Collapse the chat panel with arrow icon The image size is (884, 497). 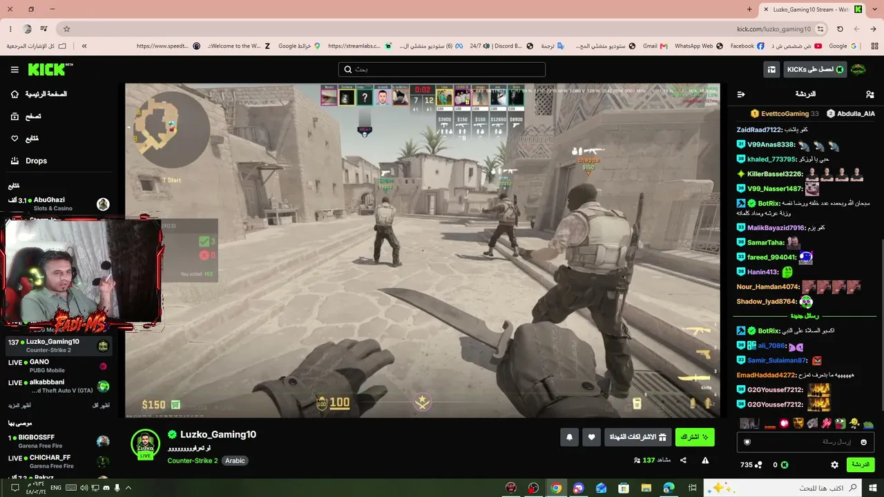pyautogui.click(x=741, y=94)
